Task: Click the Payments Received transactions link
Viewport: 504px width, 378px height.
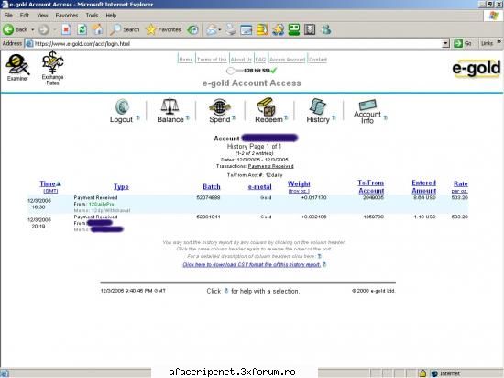Action: click(271, 166)
